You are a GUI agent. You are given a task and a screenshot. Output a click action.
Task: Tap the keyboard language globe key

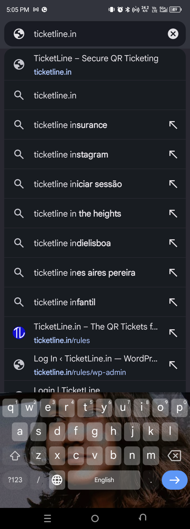click(57, 480)
